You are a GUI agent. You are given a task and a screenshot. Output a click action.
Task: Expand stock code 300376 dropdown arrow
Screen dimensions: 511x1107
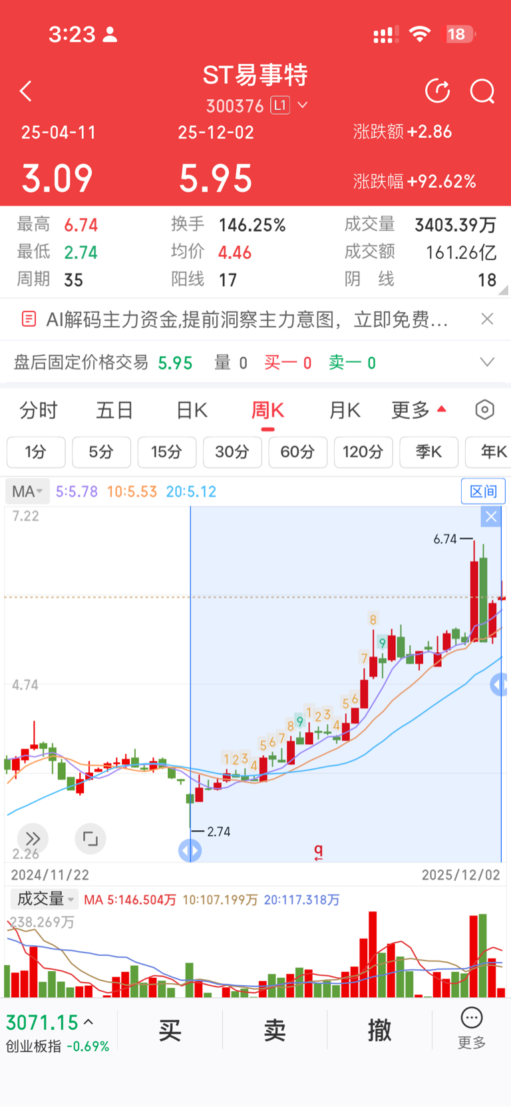coord(303,105)
